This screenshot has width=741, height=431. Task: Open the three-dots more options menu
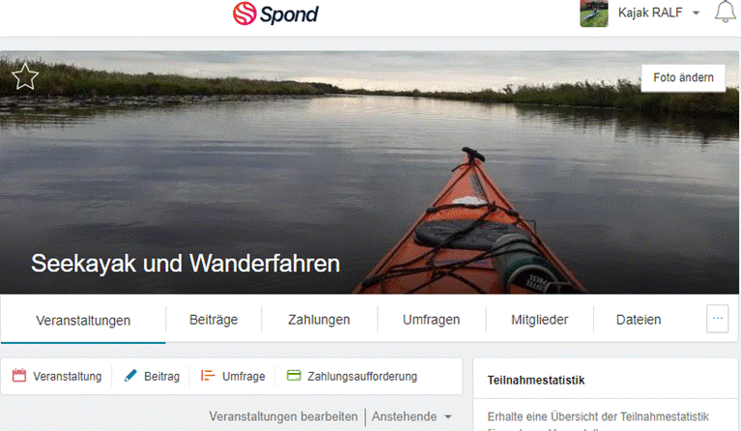718,319
